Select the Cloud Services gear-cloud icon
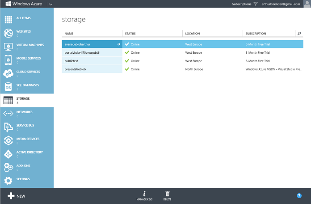The width and height of the screenshot is (311, 204). point(8,73)
